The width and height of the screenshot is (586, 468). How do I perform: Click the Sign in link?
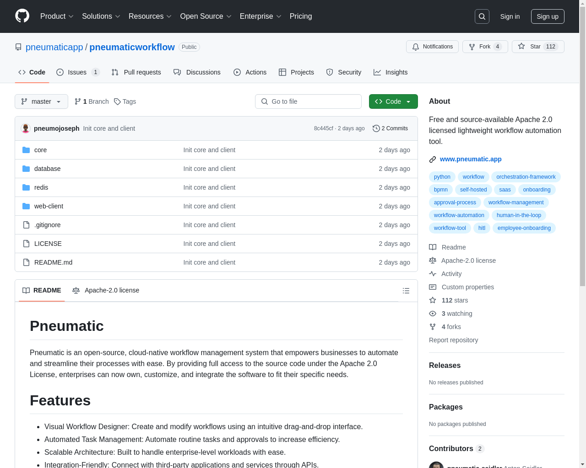coord(510,16)
